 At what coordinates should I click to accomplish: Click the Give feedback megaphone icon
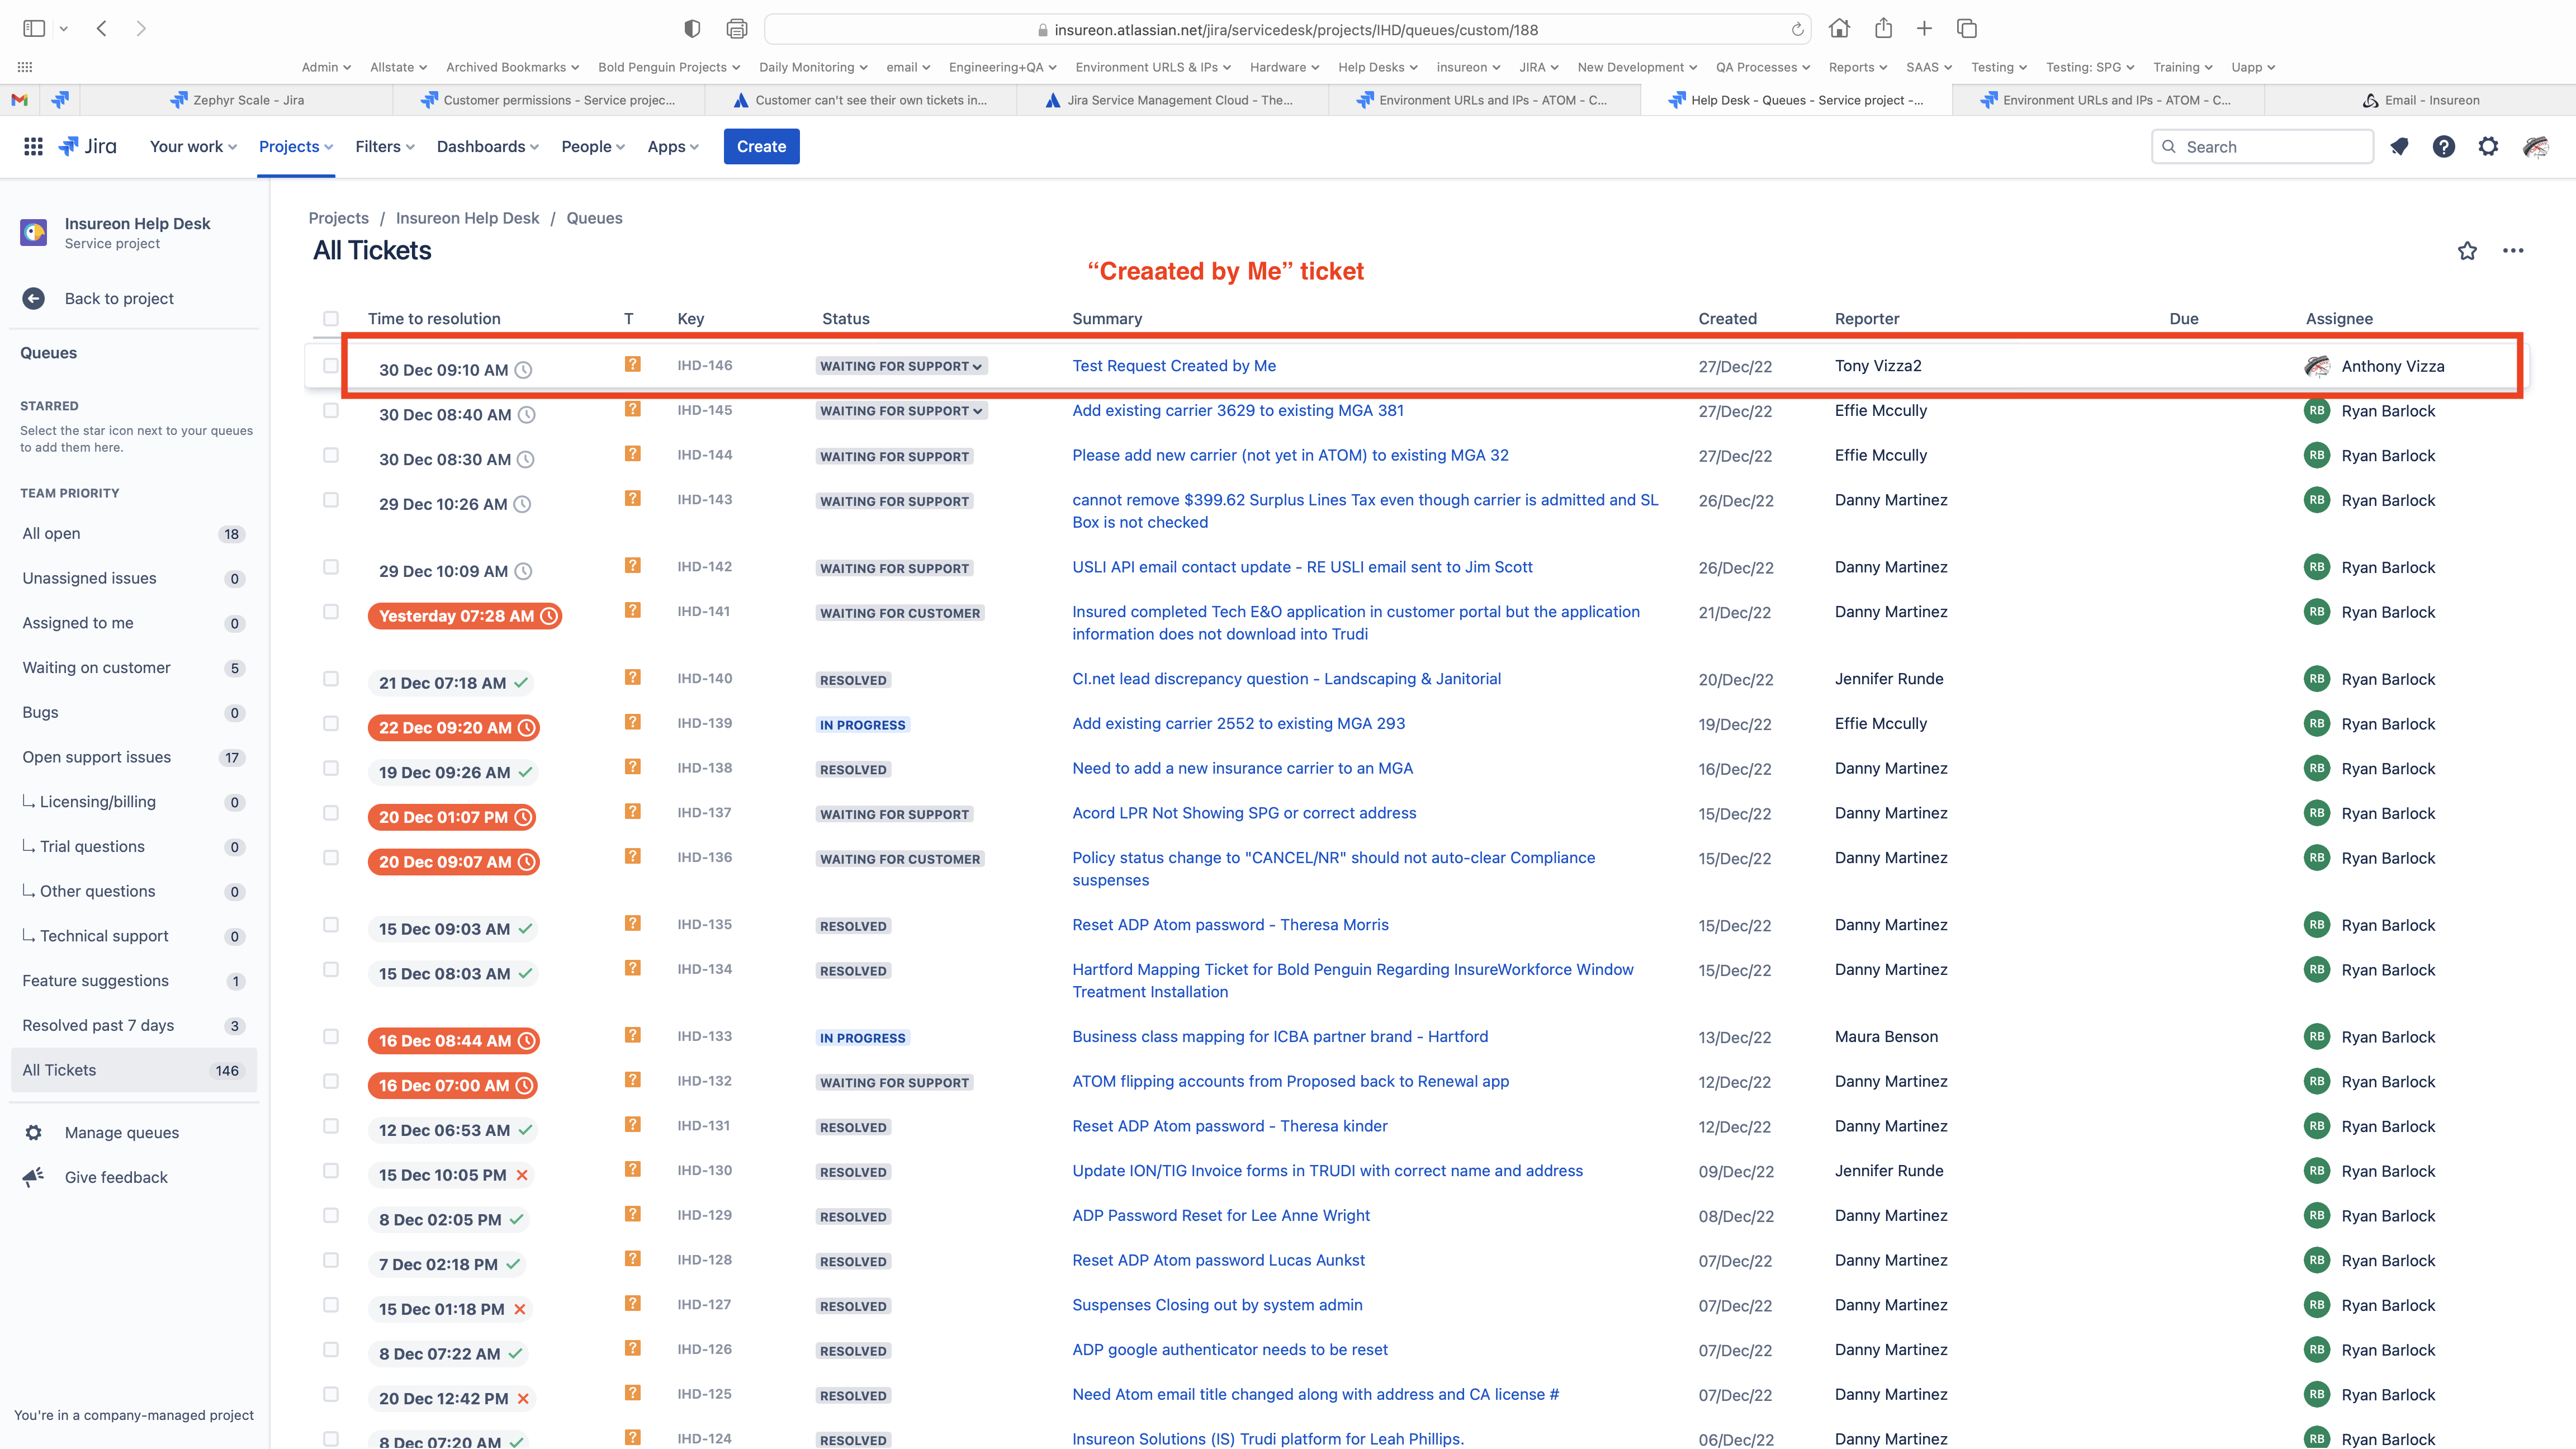click(34, 1177)
